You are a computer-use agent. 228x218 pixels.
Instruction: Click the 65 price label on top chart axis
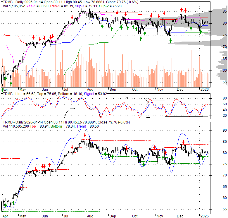click(x=225, y=59)
